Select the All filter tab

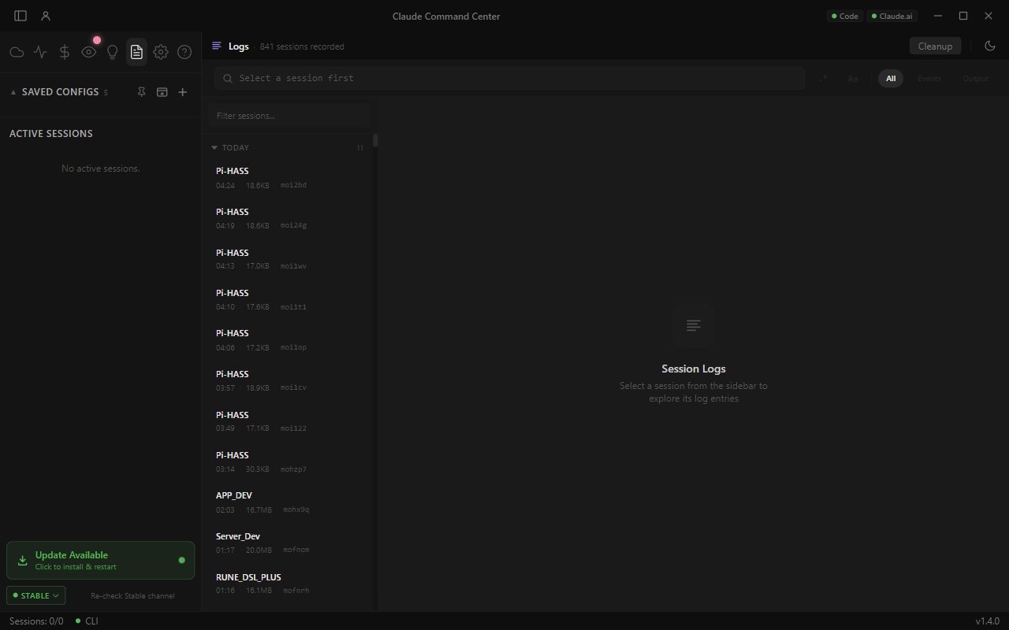point(891,78)
